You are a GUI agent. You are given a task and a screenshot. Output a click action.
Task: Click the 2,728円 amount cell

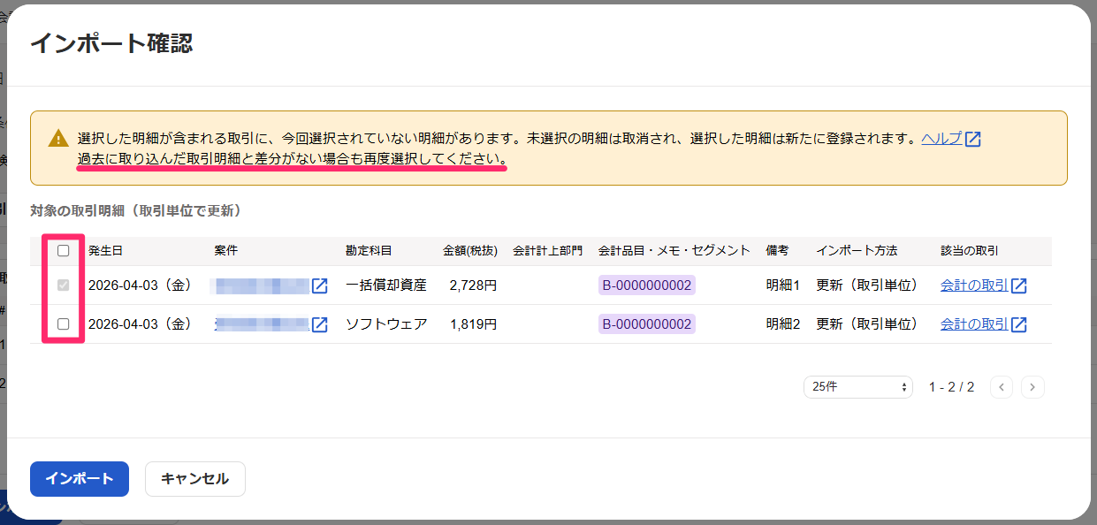click(x=473, y=285)
